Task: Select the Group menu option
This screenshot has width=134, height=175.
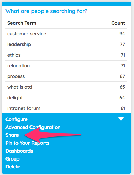Action: coord(12,159)
